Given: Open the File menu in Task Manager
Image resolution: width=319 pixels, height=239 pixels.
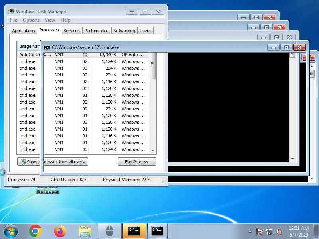Looking at the screenshot, I should [x=14, y=20].
